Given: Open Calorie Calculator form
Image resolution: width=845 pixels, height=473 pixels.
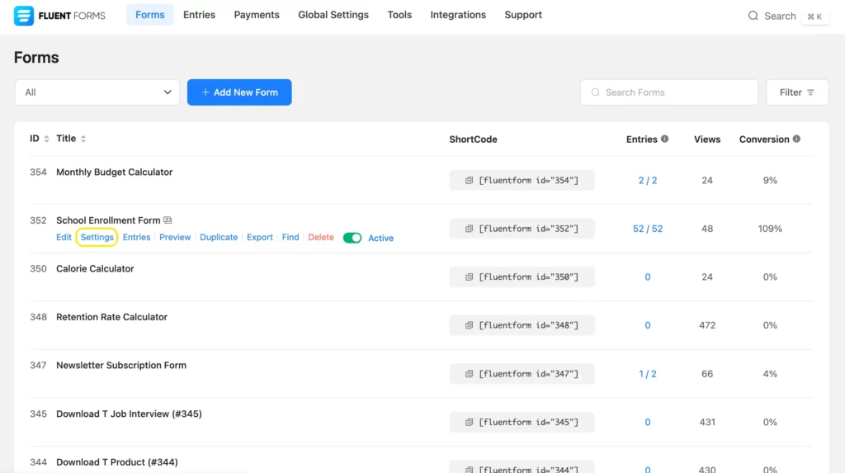Looking at the screenshot, I should tap(95, 268).
